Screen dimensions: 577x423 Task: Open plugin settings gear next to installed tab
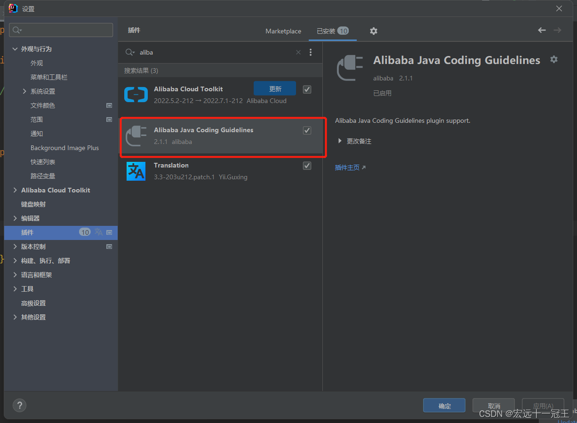(373, 31)
